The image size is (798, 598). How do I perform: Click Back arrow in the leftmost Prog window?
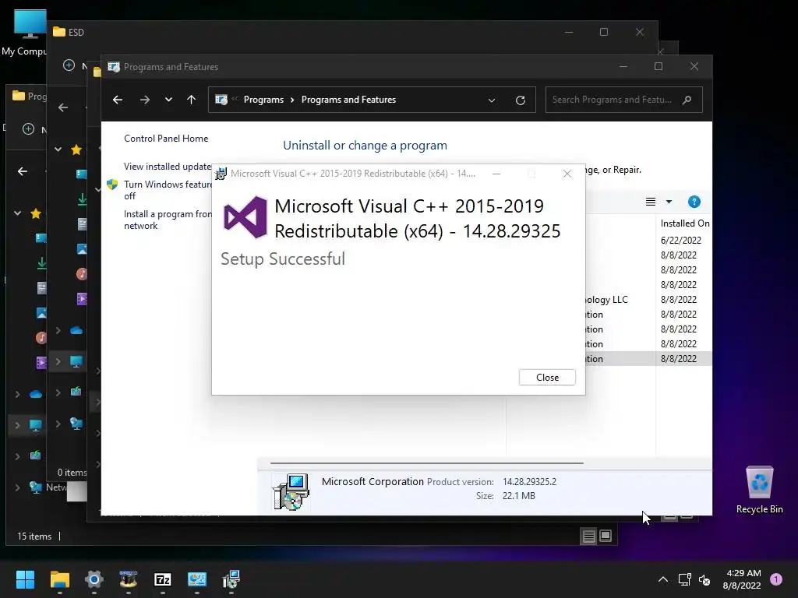[23, 171]
